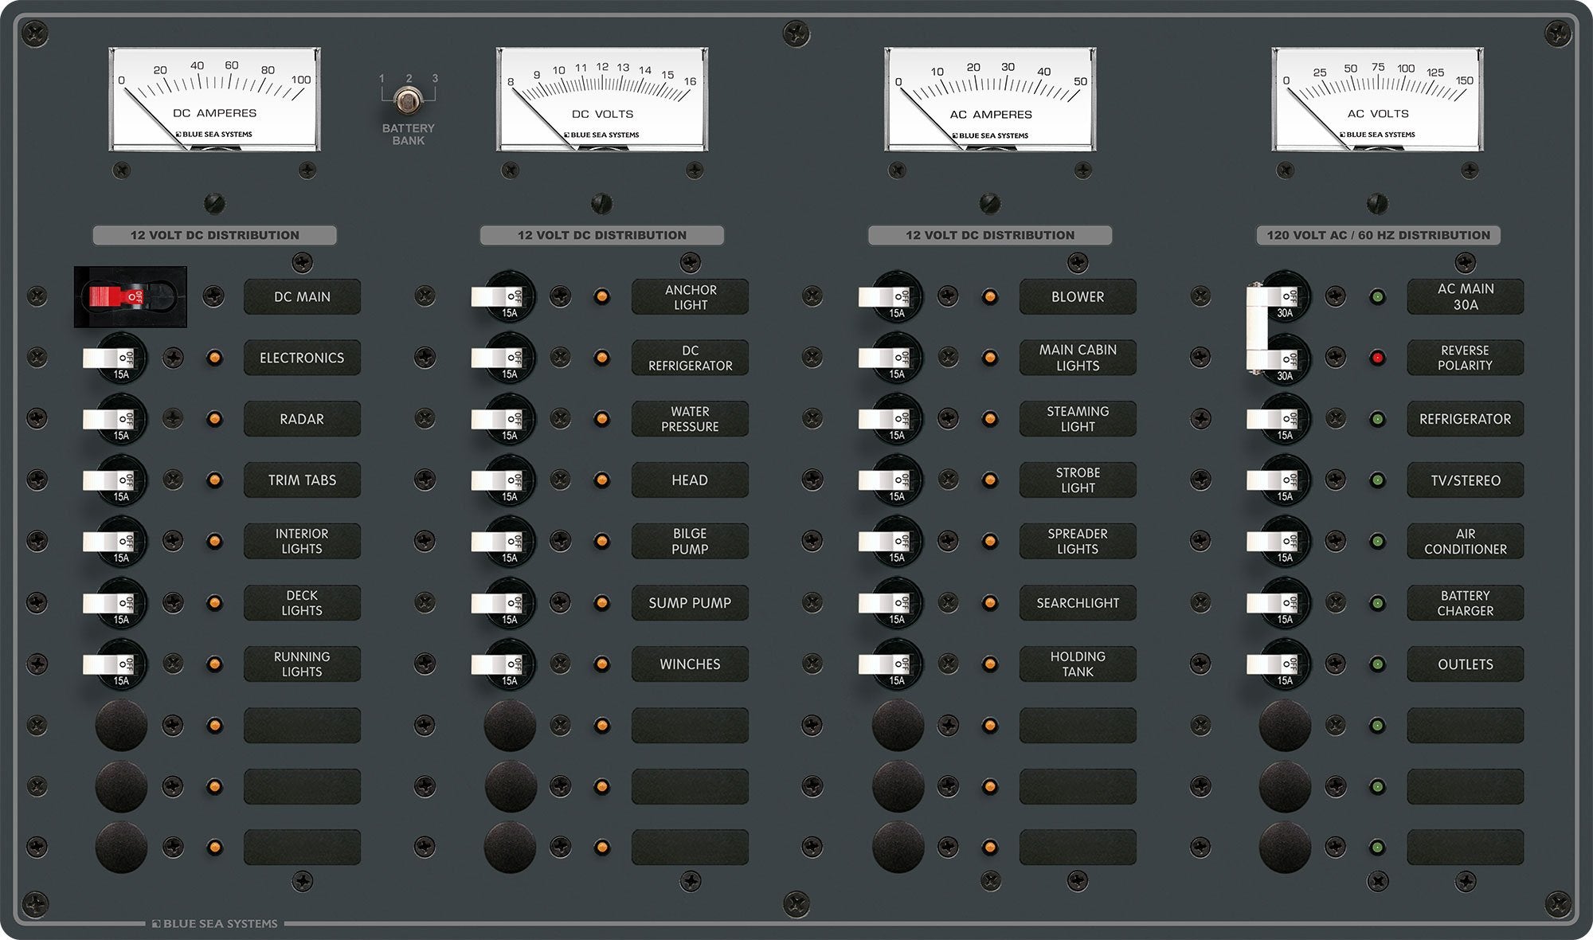1593x940 pixels.
Task: Click the amber indicator beside TRIM TABS
Action: 214,480
